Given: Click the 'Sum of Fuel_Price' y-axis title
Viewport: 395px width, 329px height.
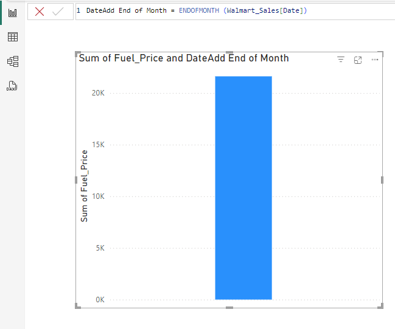Looking at the screenshot, I should 85,186.
